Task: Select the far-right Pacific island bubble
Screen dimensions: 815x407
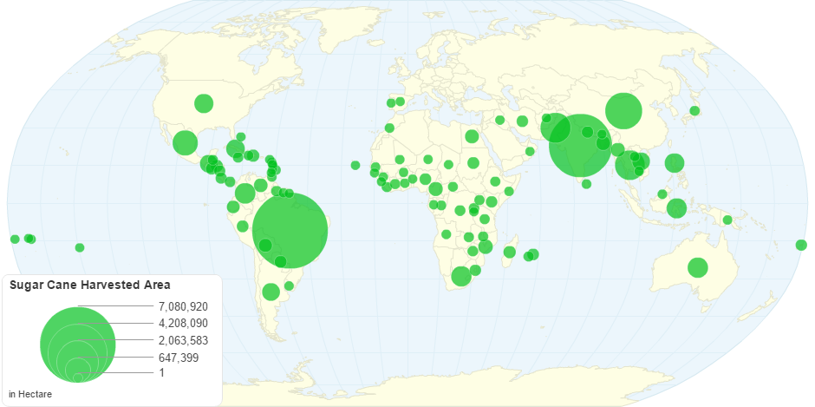Action: [x=801, y=245]
